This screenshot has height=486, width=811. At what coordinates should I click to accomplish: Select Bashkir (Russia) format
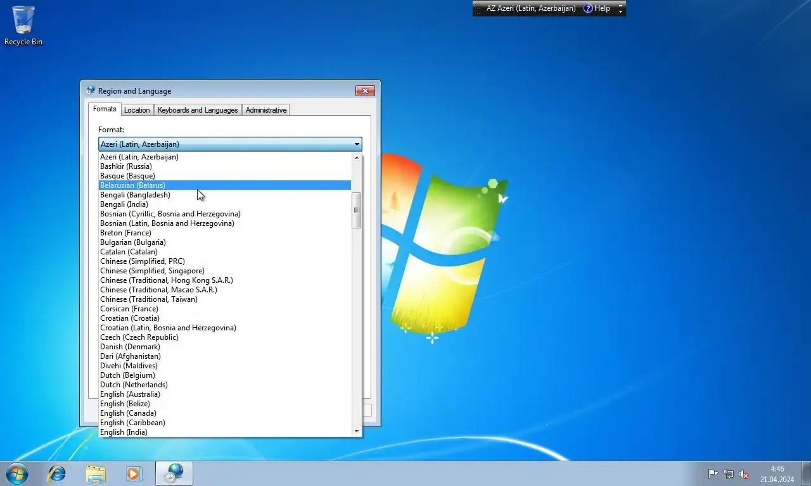click(225, 166)
